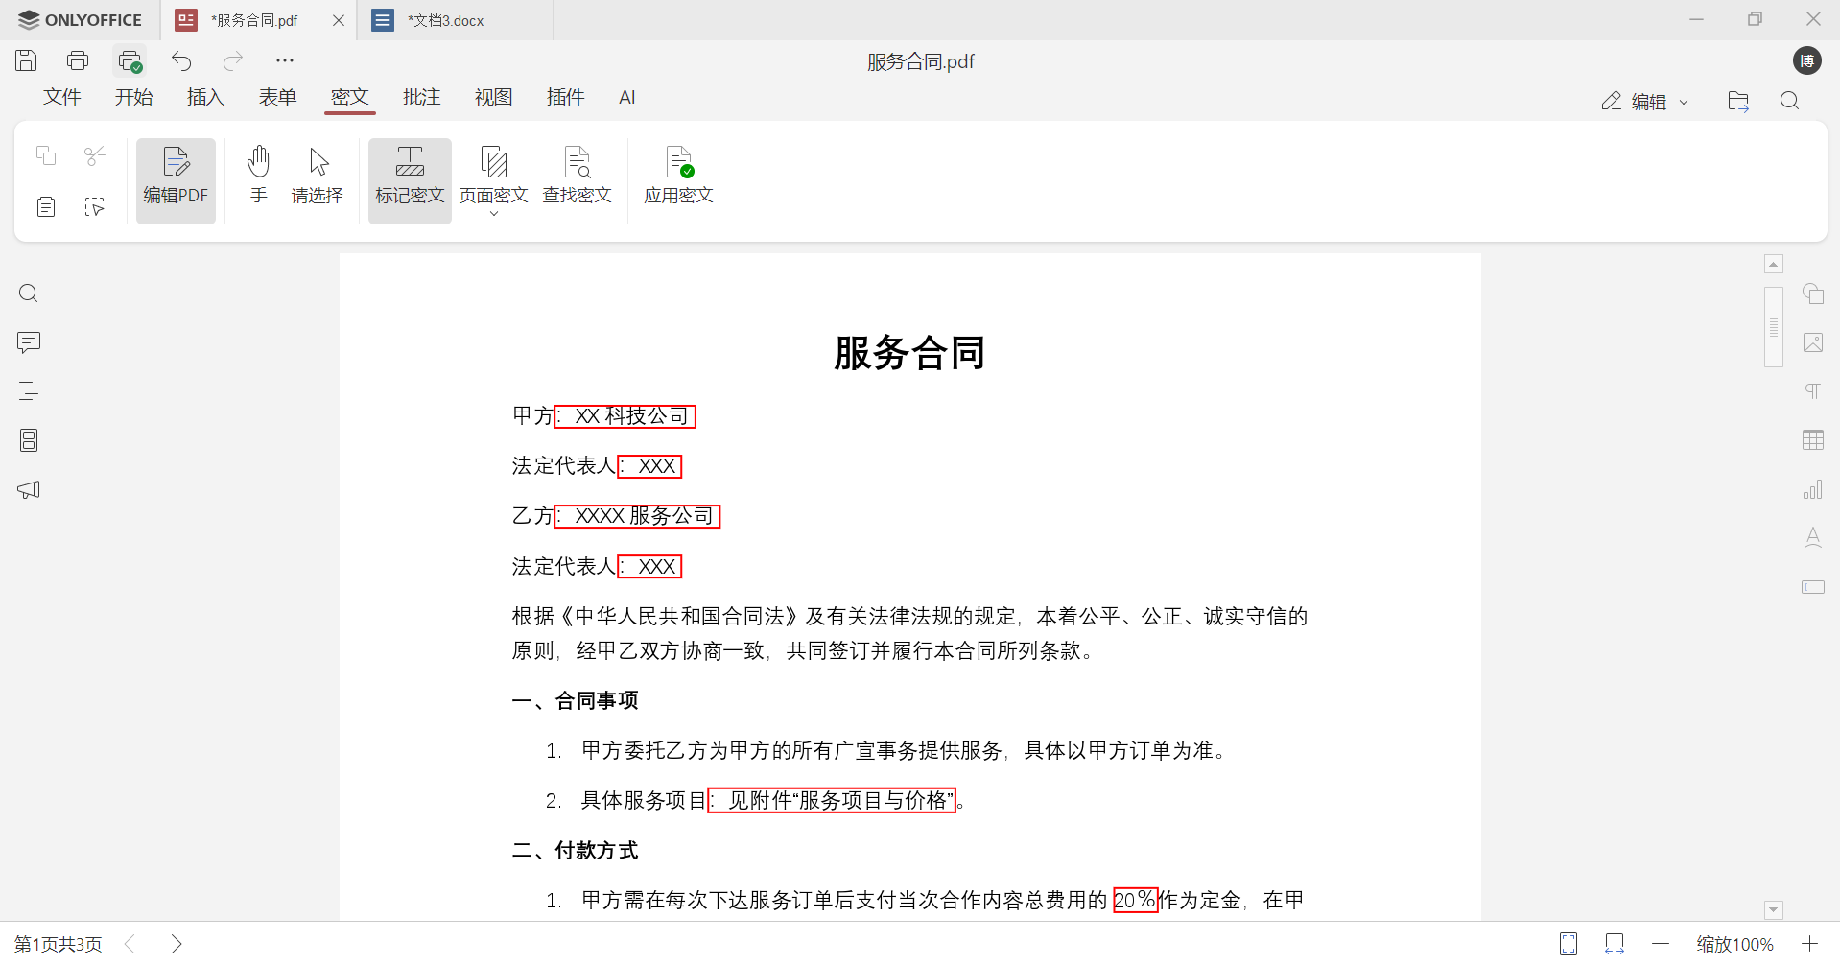Open the search panel in left sidebar
The image size is (1840, 965).
[x=28, y=293]
